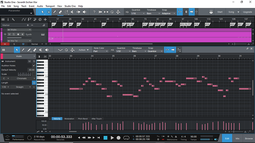Image resolution: width=255 pixels, height=143 pixels.
Task: Click the question mark help icon
Action: tap(94, 12)
